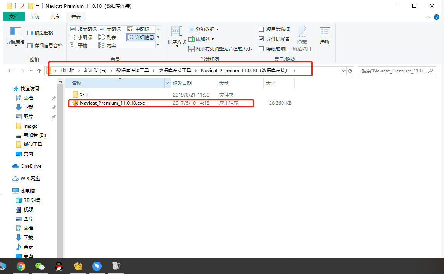Open folder Options (选项)
444x274 pixels.
(x=325, y=36)
